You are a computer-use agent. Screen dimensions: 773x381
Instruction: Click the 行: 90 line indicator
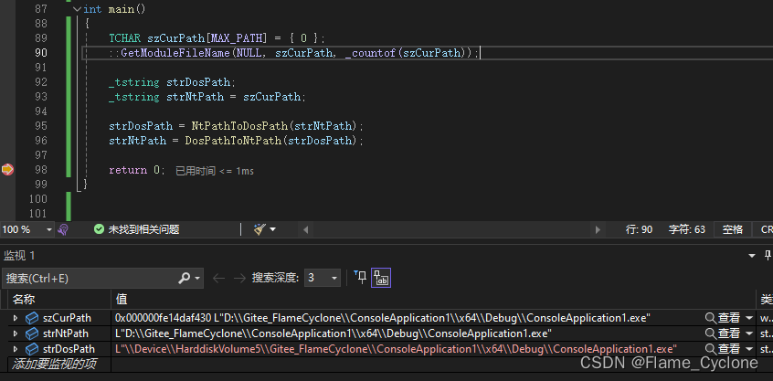point(639,229)
